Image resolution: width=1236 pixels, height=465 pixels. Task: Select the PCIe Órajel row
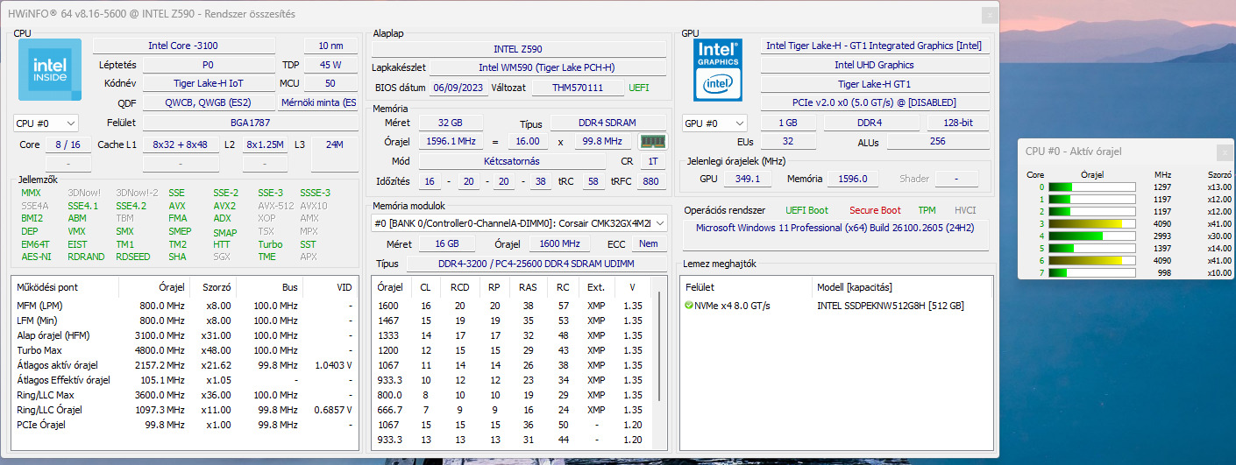coord(185,425)
